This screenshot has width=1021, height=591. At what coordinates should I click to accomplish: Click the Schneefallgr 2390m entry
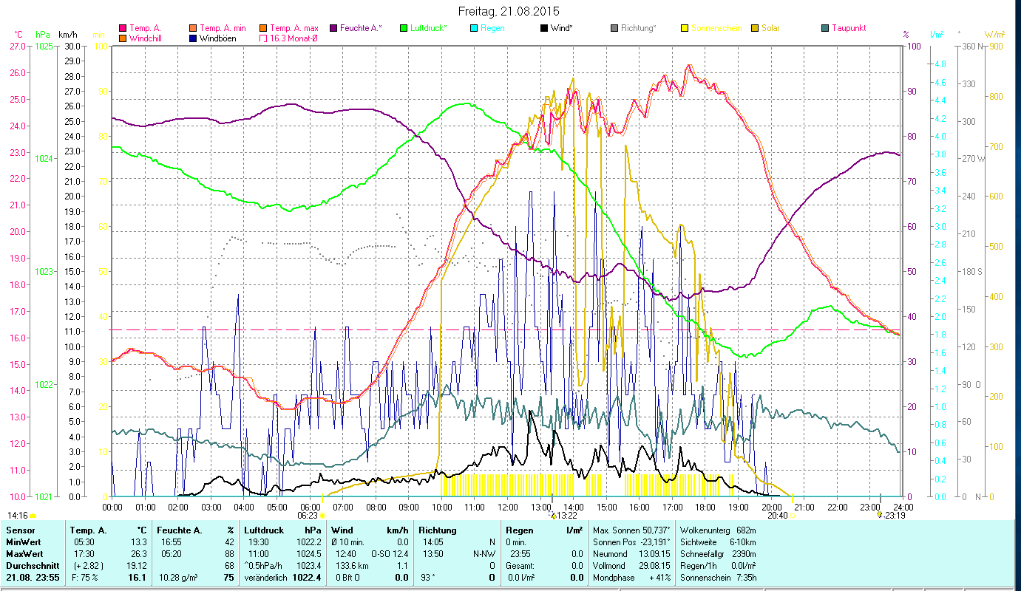click(x=718, y=554)
